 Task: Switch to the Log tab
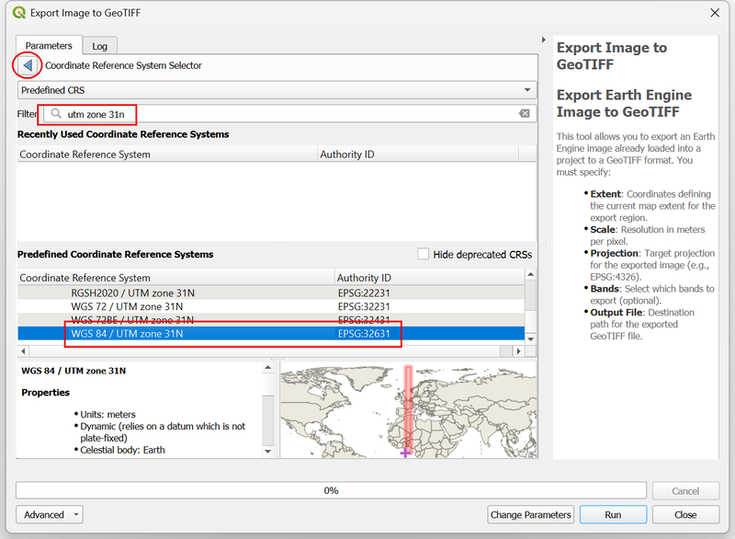pos(99,46)
